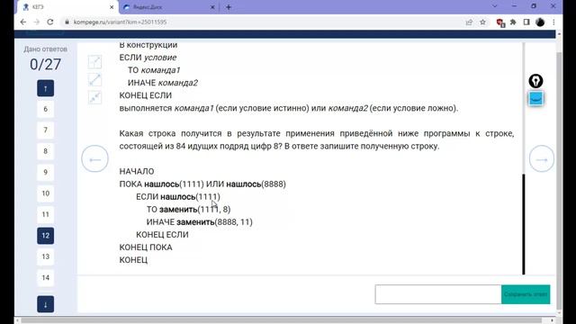
Task: Click the down arrow below question list
Action: pyautogui.click(x=46, y=304)
